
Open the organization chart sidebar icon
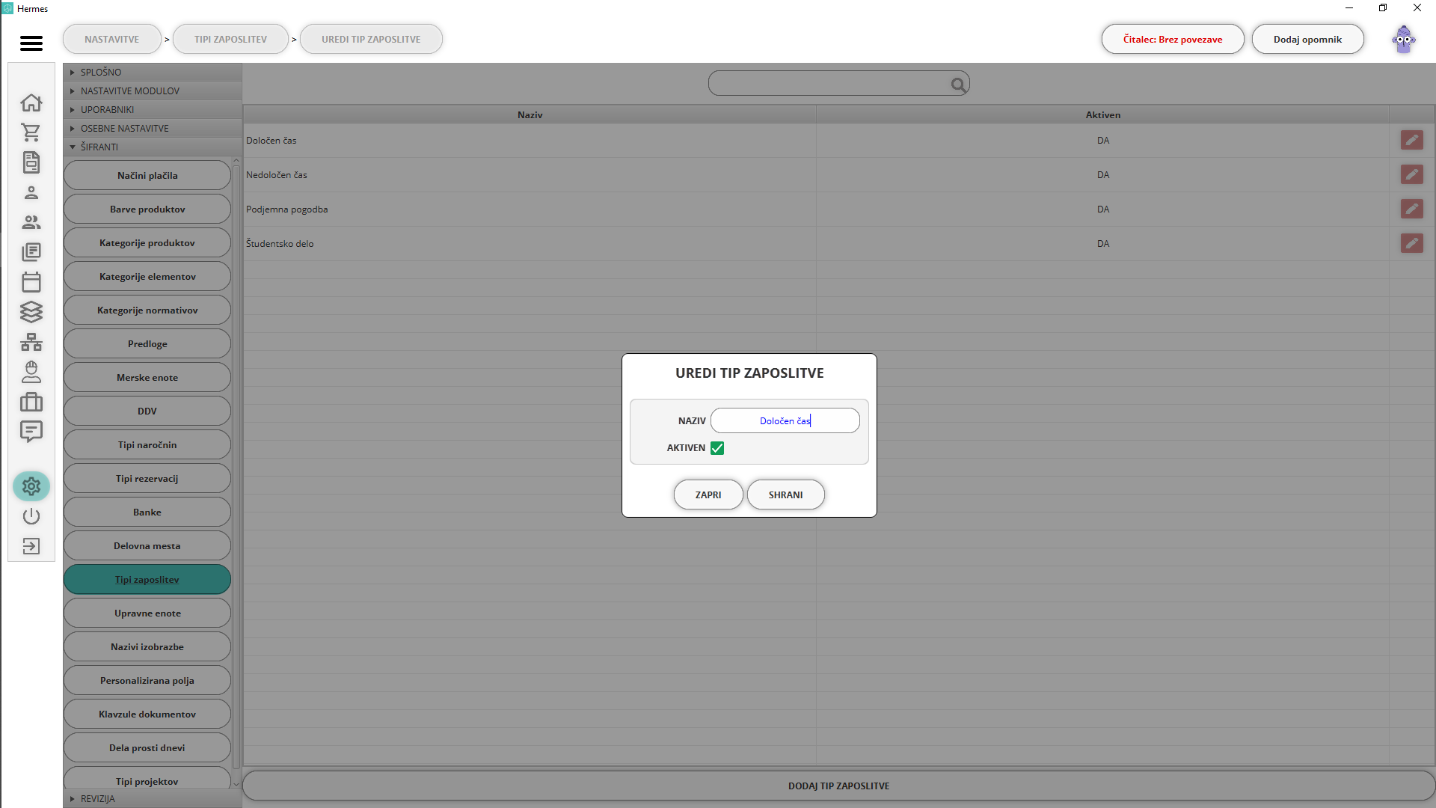coord(31,342)
